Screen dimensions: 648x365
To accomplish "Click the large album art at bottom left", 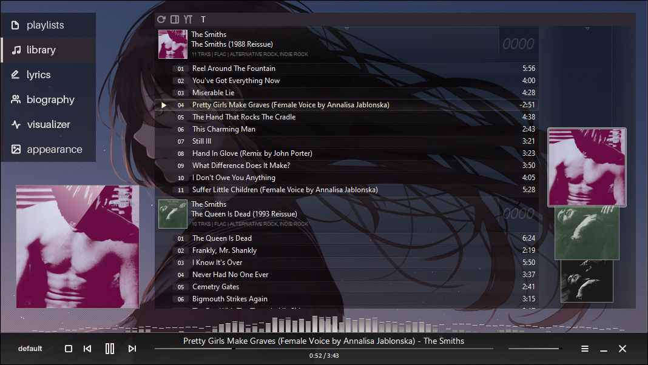I will pyautogui.click(x=78, y=247).
